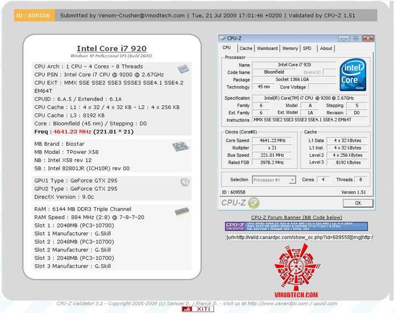Image resolution: width=395 pixels, height=313 pixels.
Task: Click the 'SB : Intel 82801JR (ICH10R)' line
Action: click(82, 168)
